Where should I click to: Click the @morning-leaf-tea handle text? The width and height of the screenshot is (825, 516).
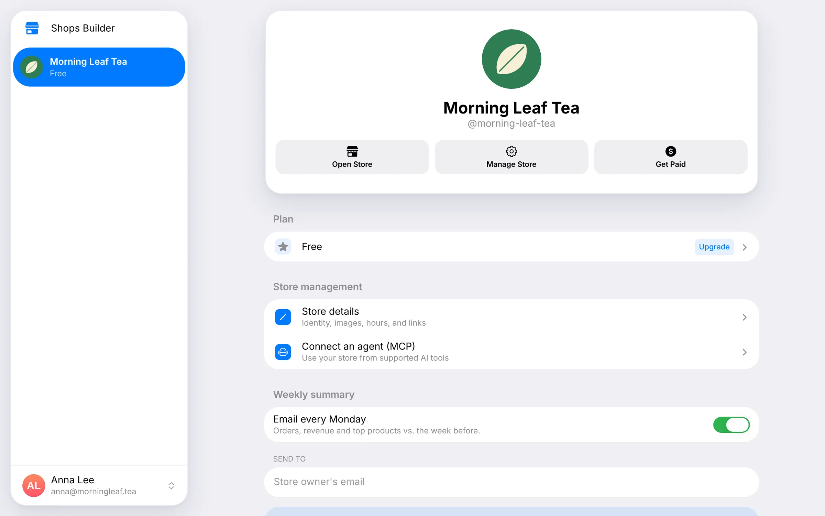(511, 123)
